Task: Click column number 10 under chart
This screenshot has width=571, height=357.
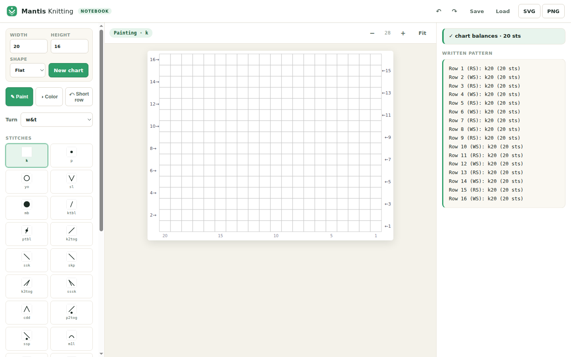Action: 276,236
